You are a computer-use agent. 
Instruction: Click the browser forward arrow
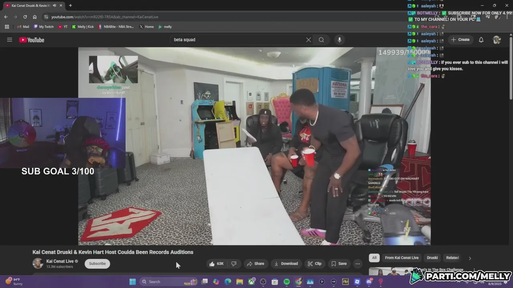pyautogui.click(x=15, y=17)
